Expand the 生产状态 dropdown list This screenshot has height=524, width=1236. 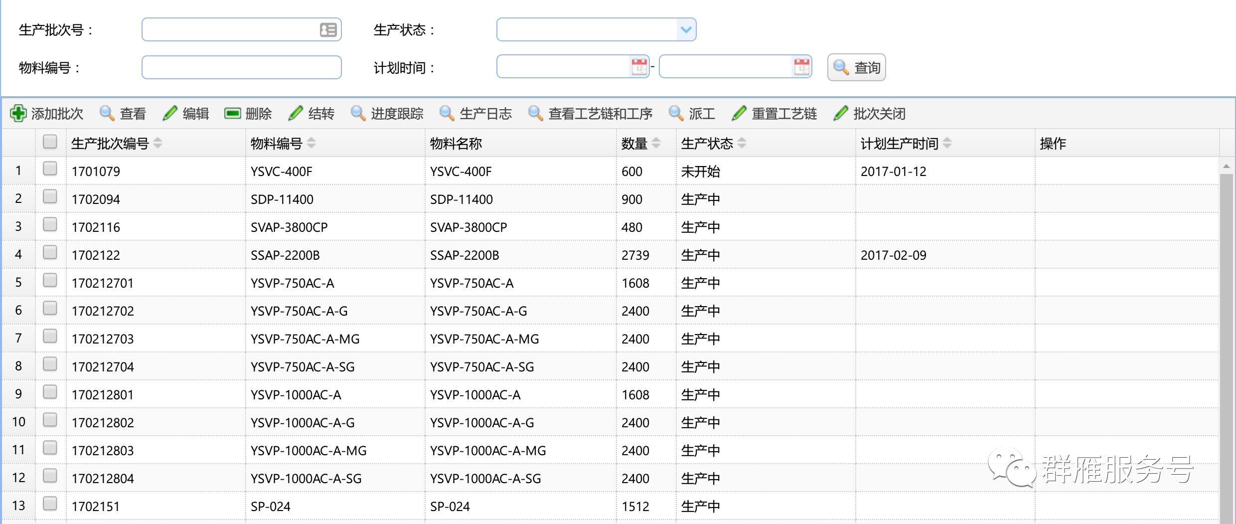[686, 30]
